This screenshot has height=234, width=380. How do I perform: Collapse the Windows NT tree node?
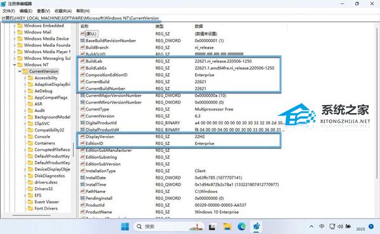tap(15, 65)
